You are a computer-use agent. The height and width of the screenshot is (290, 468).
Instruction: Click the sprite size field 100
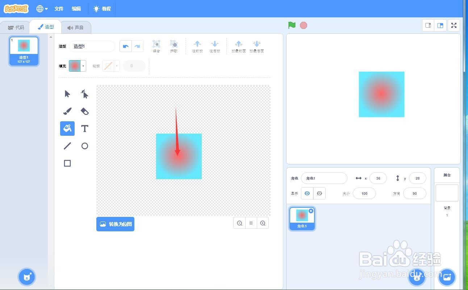pyautogui.click(x=364, y=193)
